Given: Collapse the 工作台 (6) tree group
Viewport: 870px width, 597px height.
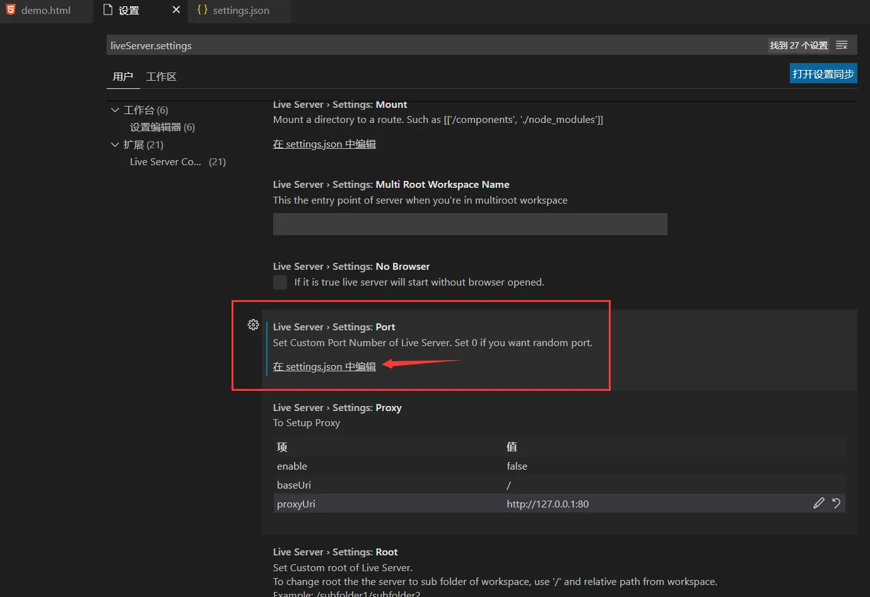Looking at the screenshot, I should tap(115, 110).
